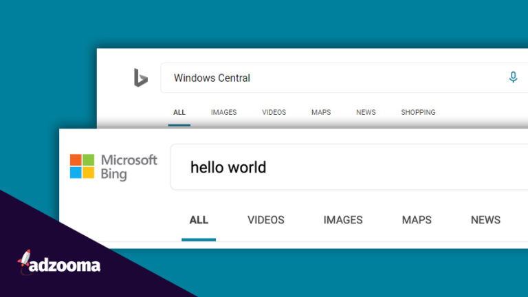Click the Microsoft four-color squares logo
Image resolution: width=528 pixels, height=297 pixels.
click(x=82, y=166)
